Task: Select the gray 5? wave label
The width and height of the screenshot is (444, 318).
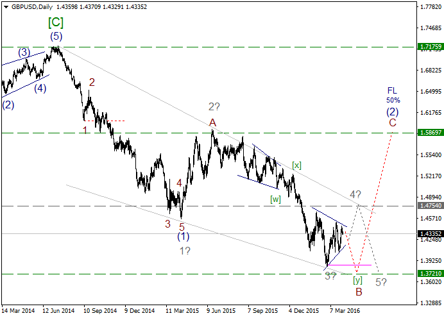Action: 381,282
